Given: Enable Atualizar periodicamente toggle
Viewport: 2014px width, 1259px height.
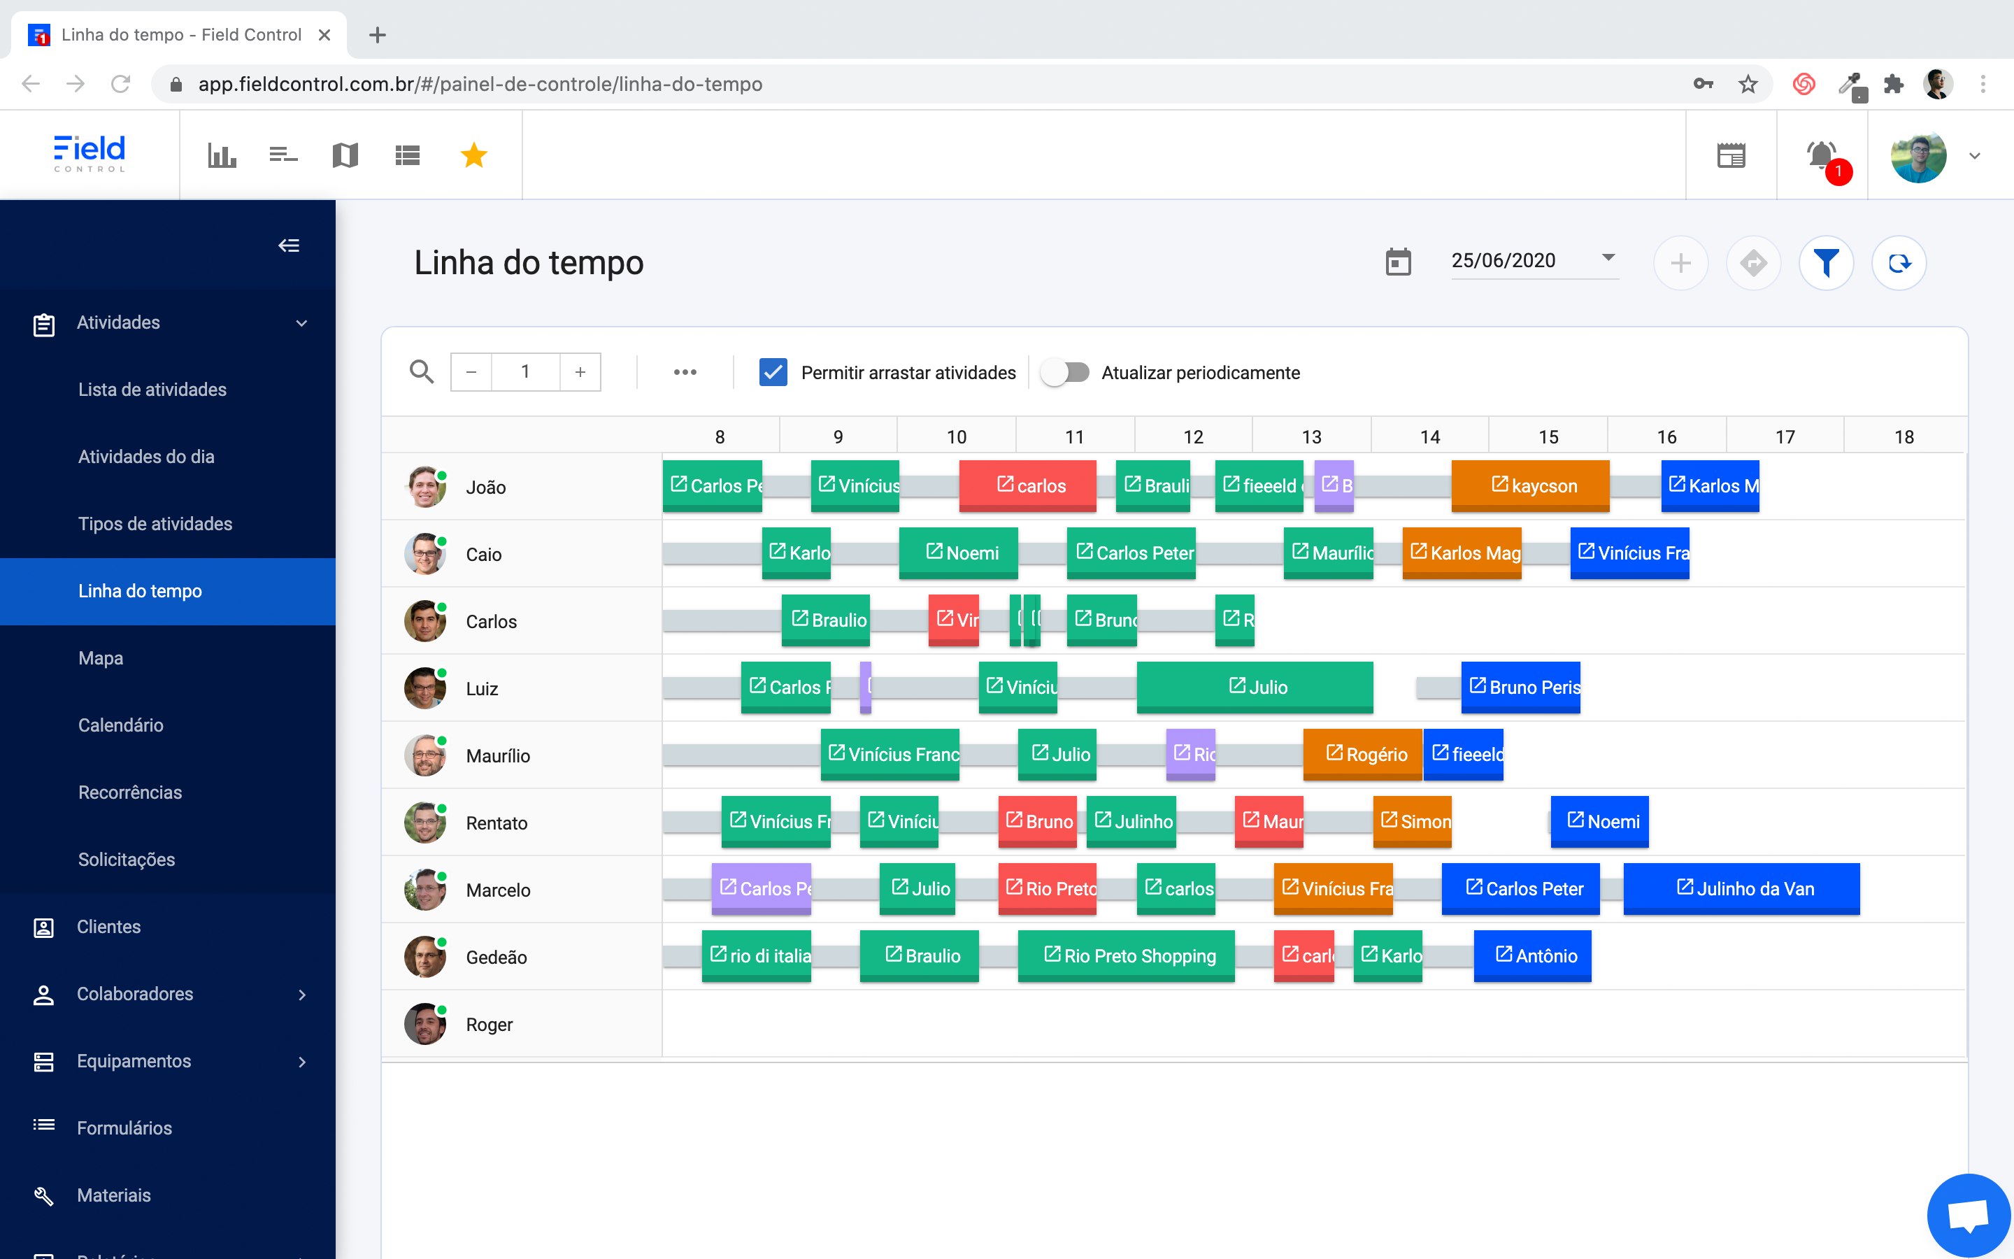Looking at the screenshot, I should [1065, 371].
